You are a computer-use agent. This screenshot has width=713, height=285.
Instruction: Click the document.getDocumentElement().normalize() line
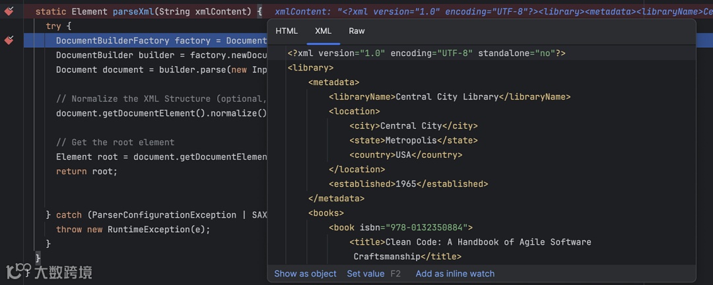click(162, 113)
